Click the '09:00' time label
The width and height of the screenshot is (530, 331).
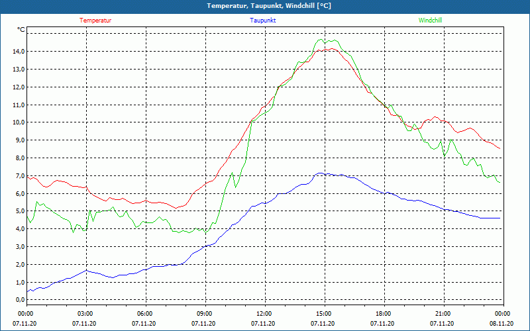coord(204,313)
